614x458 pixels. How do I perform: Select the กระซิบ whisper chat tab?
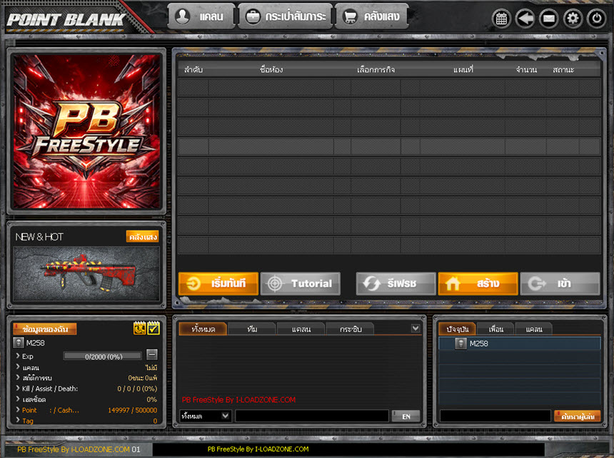(350, 329)
